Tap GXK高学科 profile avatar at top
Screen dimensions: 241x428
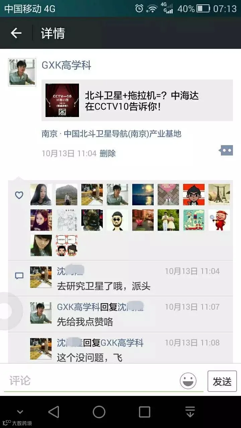(x=22, y=72)
